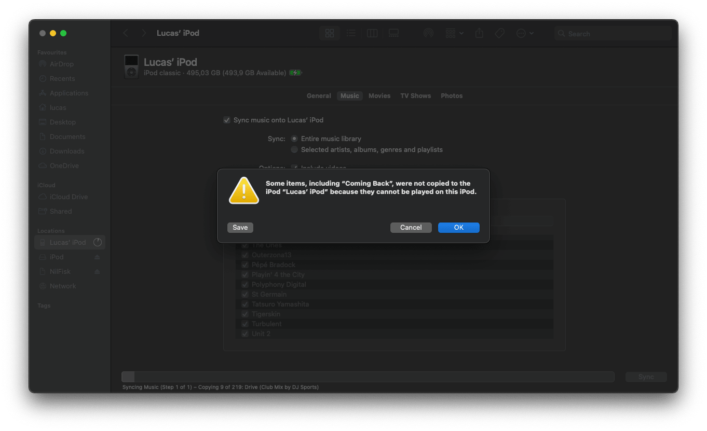Click the sync progress bar
The height and width of the screenshot is (431, 707).
368,377
